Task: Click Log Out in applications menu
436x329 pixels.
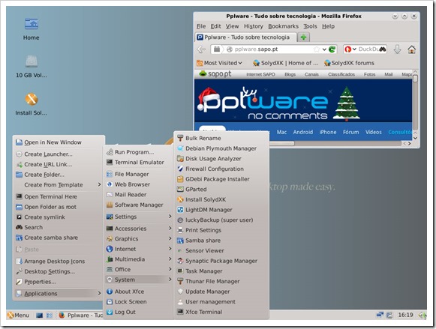Action: [x=139, y=312]
